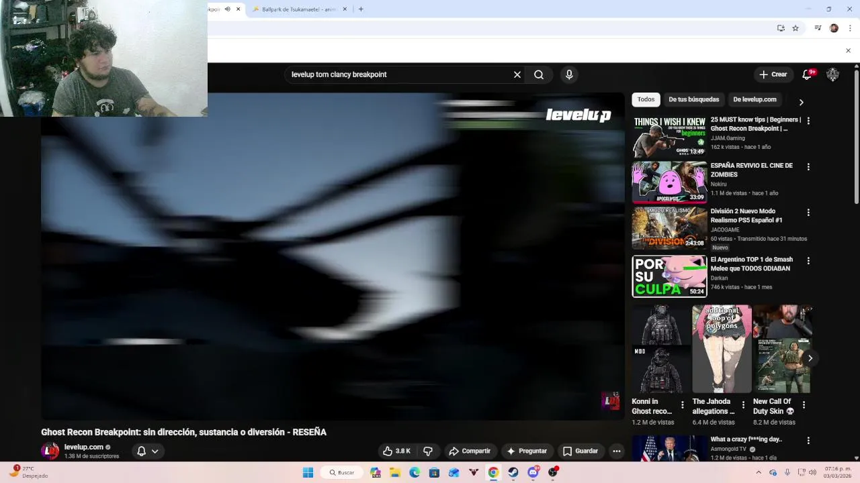The height and width of the screenshot is (483, 860).
Task: Open options for What a crazy day video
Action: (x=808, y=441)
